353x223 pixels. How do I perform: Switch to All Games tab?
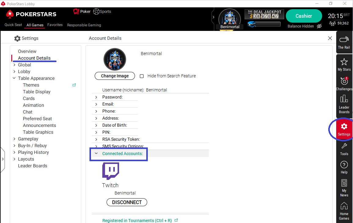point(35,25)
